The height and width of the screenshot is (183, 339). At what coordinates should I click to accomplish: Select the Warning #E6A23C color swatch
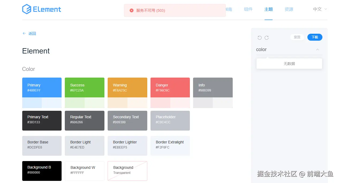coord(127,87)
